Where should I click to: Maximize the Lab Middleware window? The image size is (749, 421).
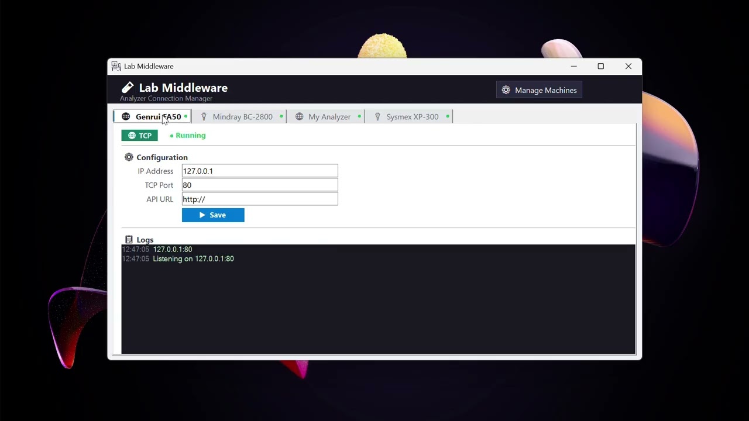[600, 66]
